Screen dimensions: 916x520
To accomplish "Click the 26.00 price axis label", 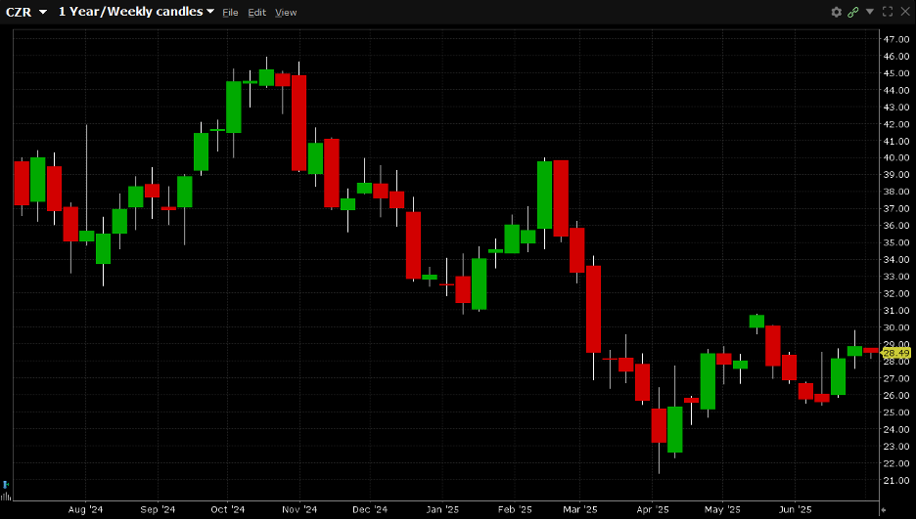I will pos(896,395).
